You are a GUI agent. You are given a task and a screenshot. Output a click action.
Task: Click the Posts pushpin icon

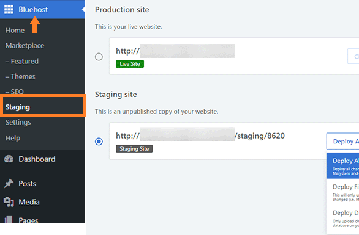pos(9,184)
